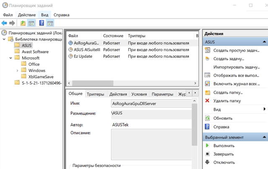Select the Ez Update task row
268x169 pixels.
coord(132,56)
